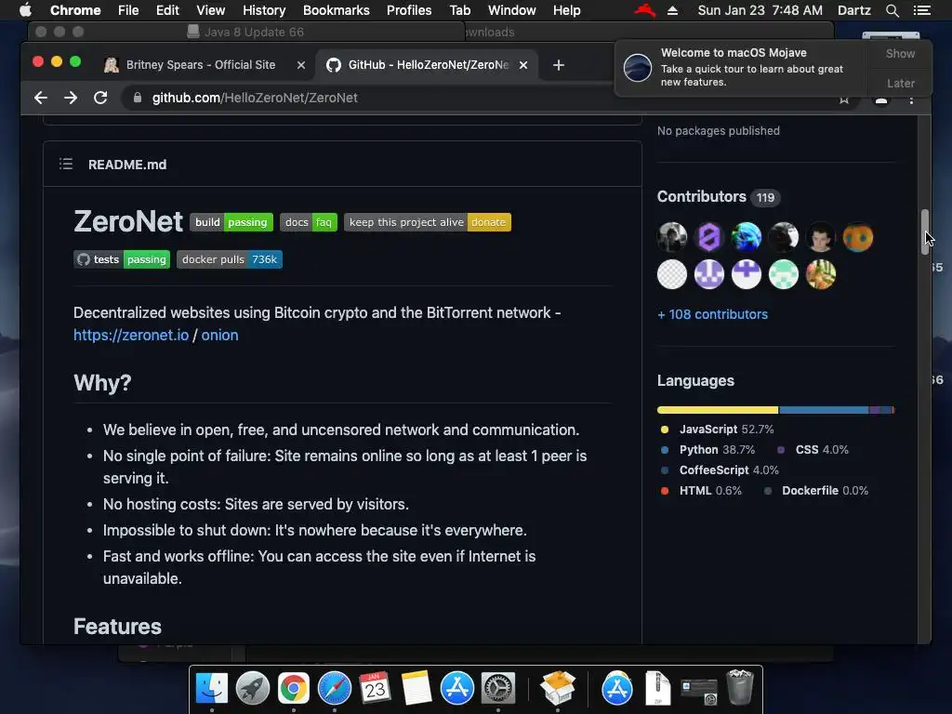Close the GitHub ZeroNet tab
This screenshot has height=714, width=952.
click(x=523, y=65)
